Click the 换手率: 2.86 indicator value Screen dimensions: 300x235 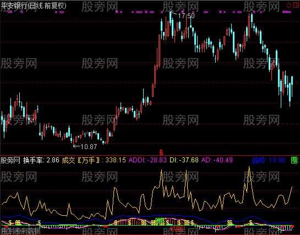tap(41, 160)
